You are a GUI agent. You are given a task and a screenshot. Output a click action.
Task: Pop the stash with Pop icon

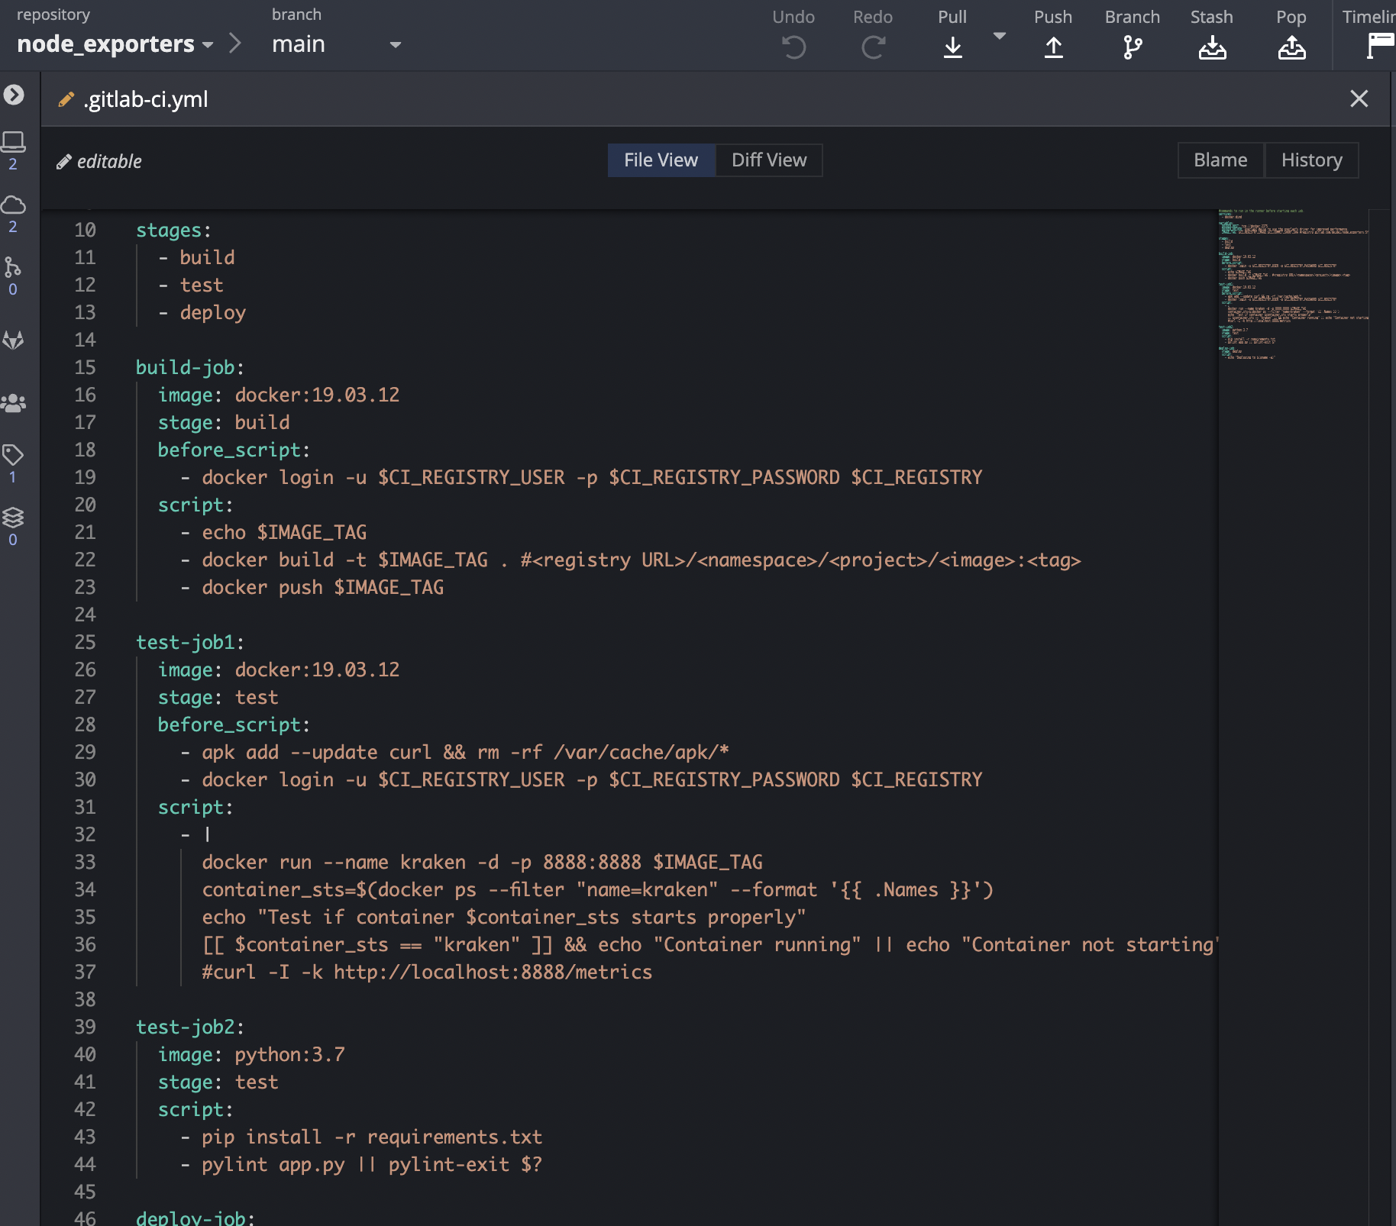(x=1291, y=47)
